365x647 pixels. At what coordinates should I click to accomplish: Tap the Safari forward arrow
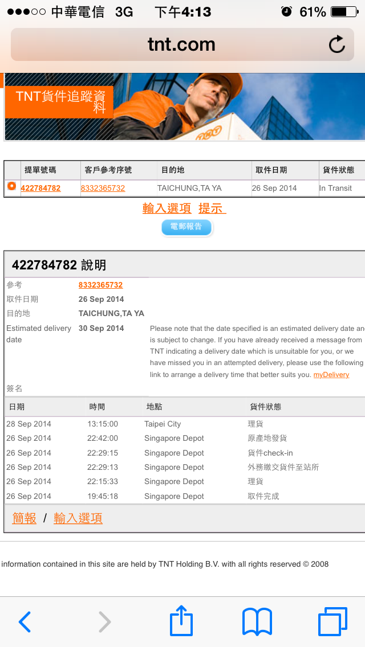click(104, 622)
